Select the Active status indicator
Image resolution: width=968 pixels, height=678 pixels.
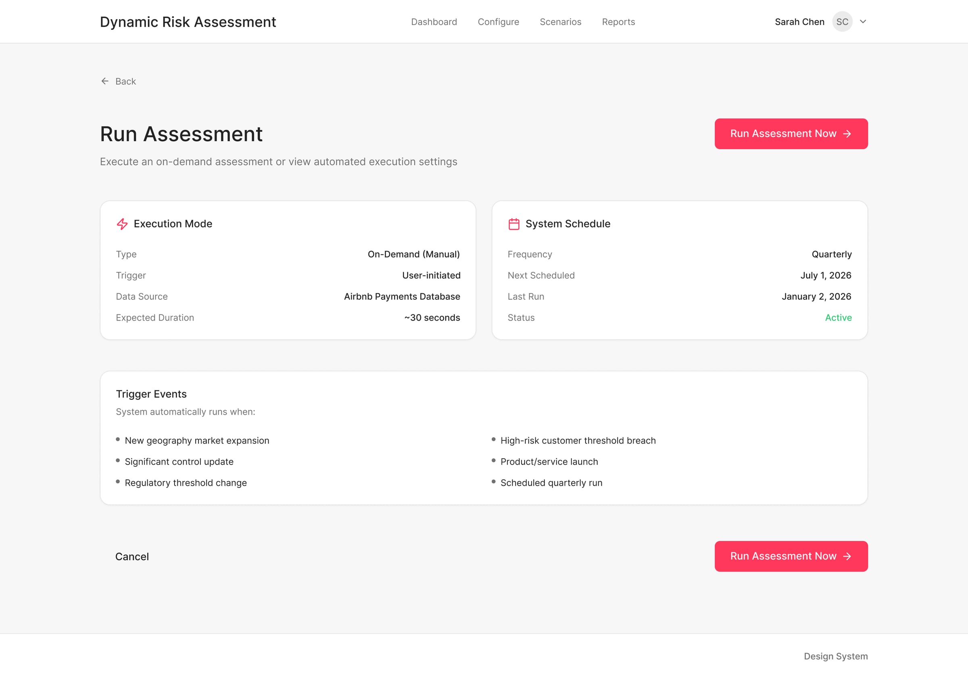(x=838, y=317)
